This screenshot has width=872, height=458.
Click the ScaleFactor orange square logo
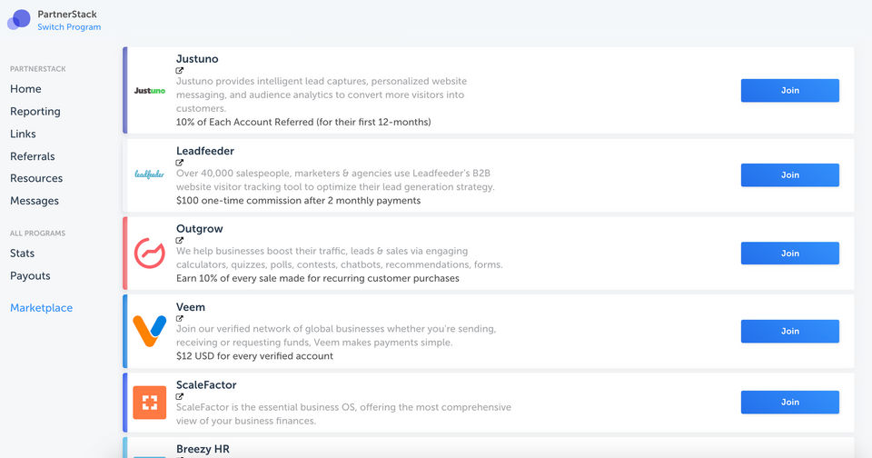(149, 402)
